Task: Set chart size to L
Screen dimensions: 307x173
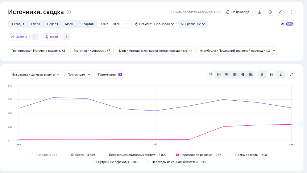Action: (280, 74)
